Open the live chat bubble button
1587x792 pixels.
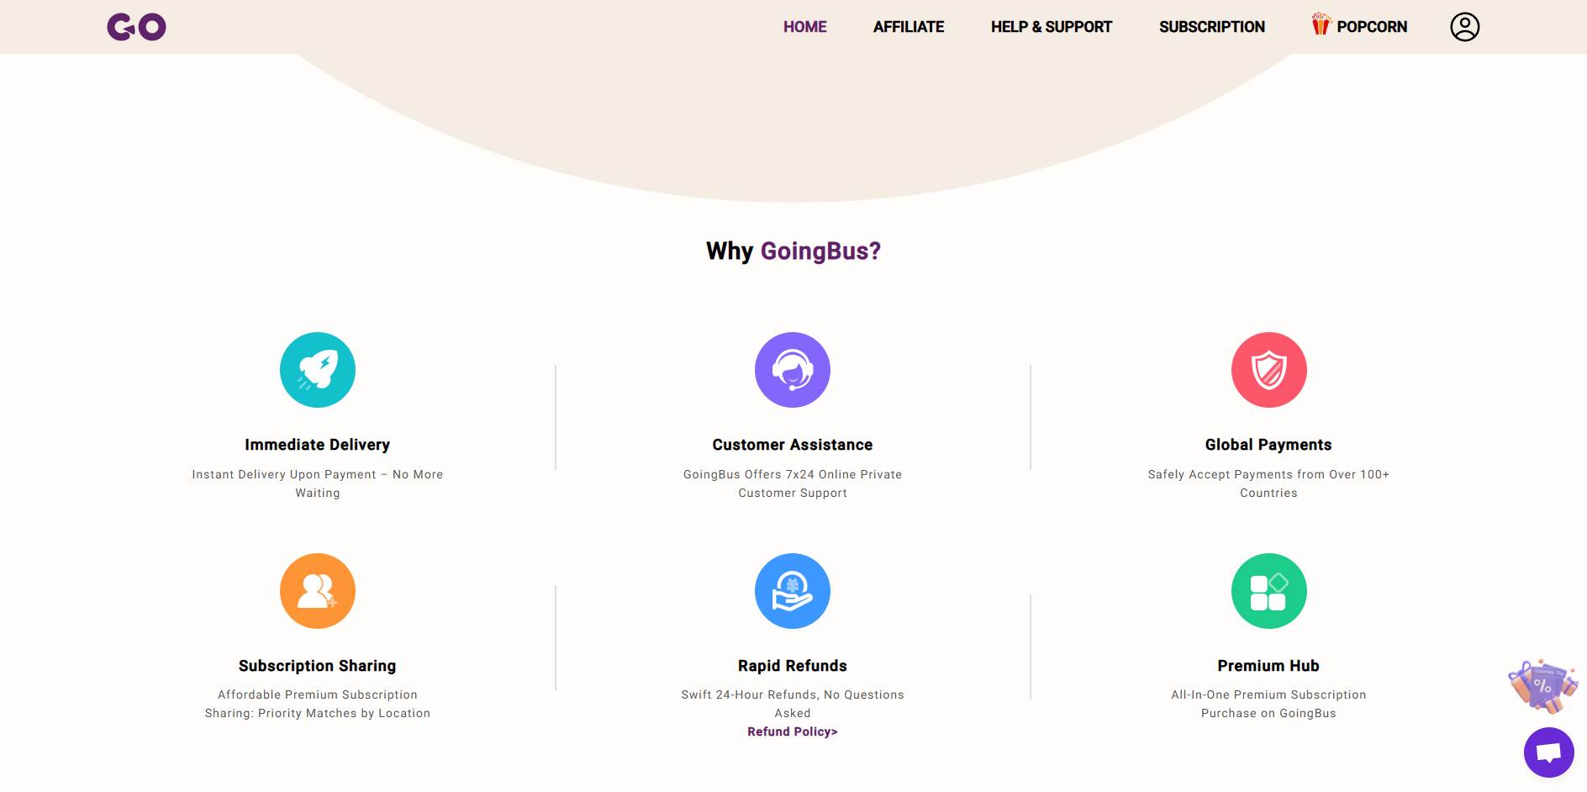[x=1548, y=752]
